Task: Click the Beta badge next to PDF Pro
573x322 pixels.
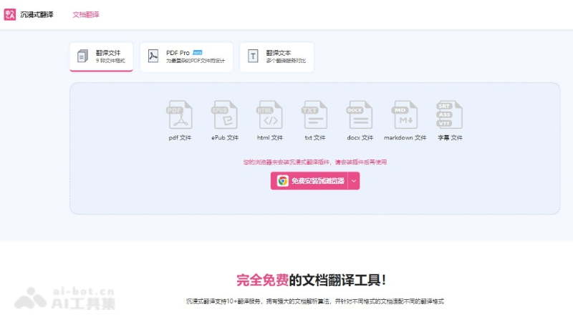Action: coord(198,52)
